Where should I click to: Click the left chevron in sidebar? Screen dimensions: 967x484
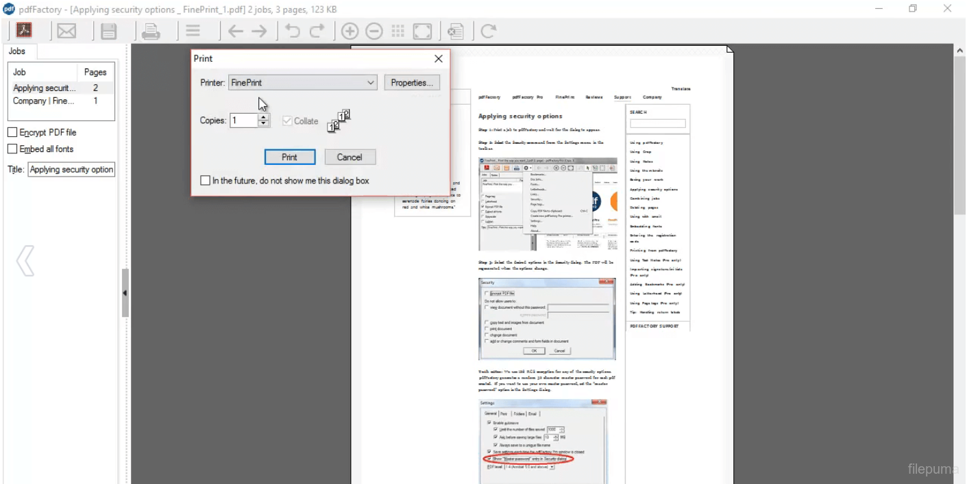point(25,260)
